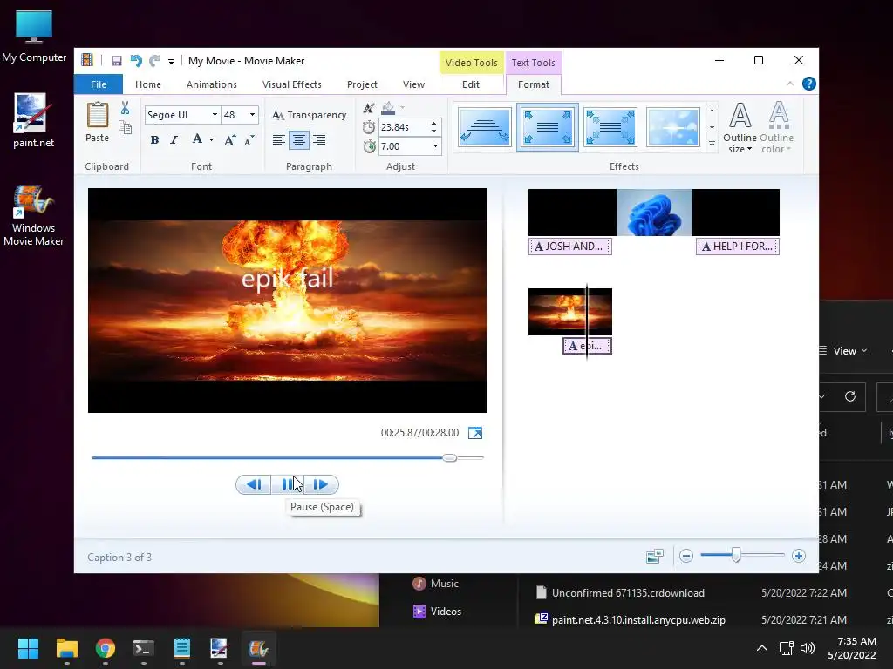The width and height of the screenshot is (893, 669).
Task: Switch to the Video Tools Edit tab
Action: (x=471, y=84)
